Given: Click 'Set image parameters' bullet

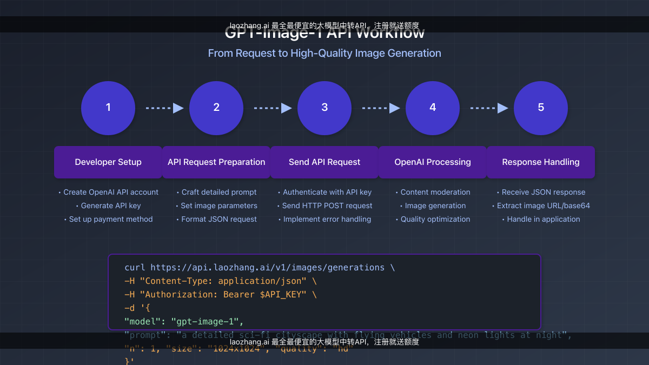Looking at the screenshot, I should pyautogui.click(x=216, y=205).
